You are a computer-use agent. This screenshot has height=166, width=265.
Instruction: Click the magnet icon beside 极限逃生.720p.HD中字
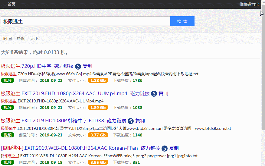click(78, 67)
